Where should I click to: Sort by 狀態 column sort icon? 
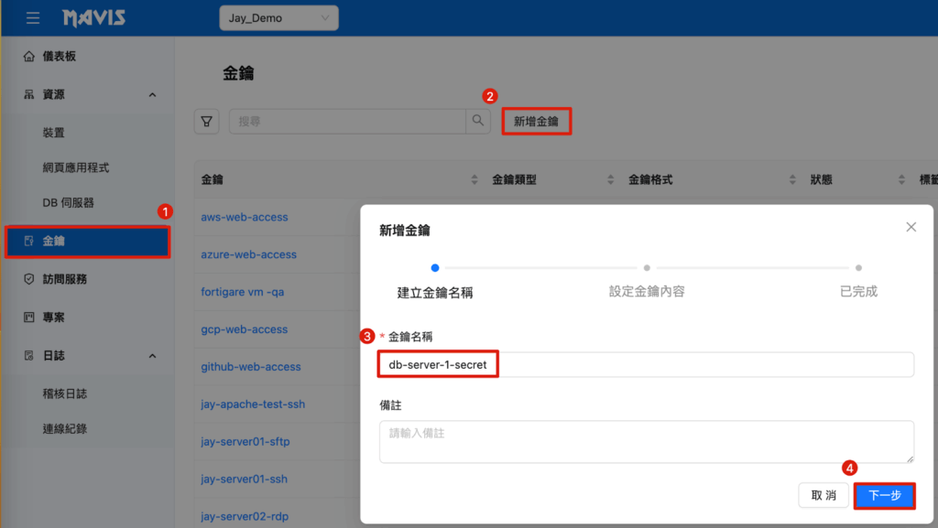[x=900, y=180]
